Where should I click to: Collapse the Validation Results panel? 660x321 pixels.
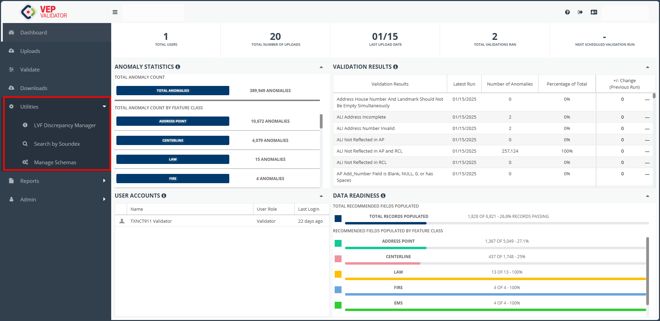click(x=648, y=67)
